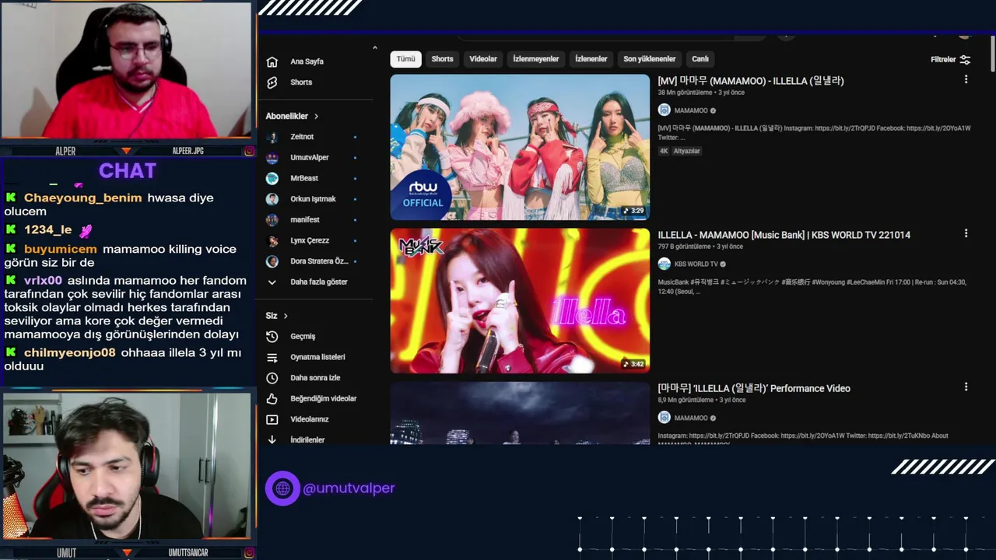Expand Siz section chevron
The image size is (996, 560).
(286, 316)
